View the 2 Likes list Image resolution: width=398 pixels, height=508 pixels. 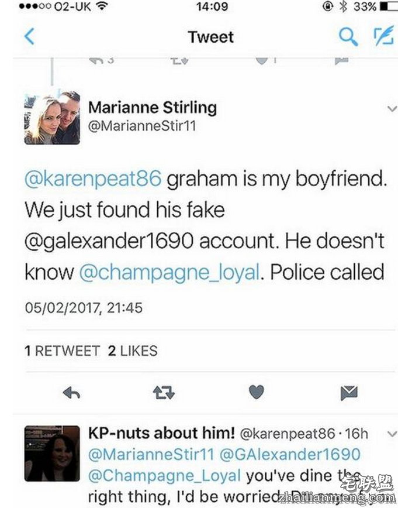(133, 351)
